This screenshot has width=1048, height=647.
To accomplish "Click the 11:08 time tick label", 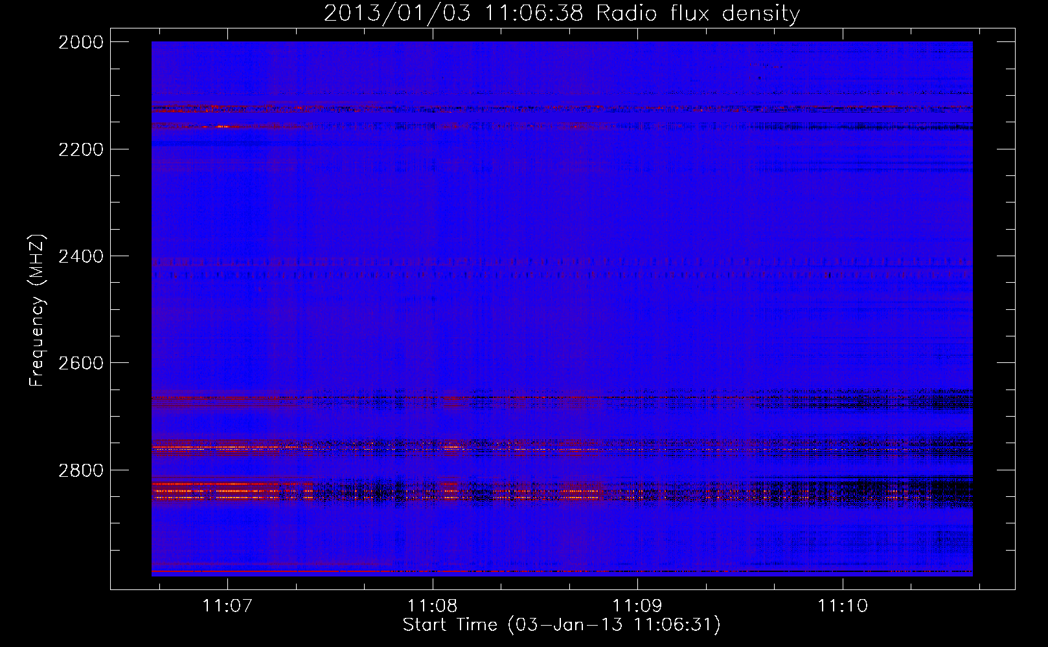I will click(x=432, y=606).
